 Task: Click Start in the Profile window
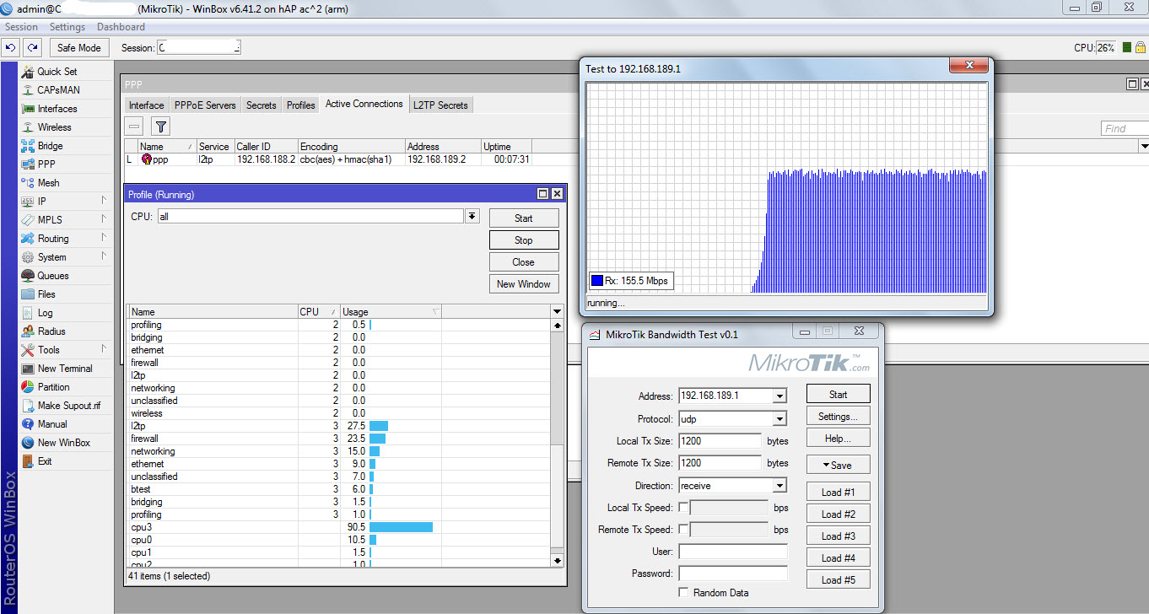524,218
